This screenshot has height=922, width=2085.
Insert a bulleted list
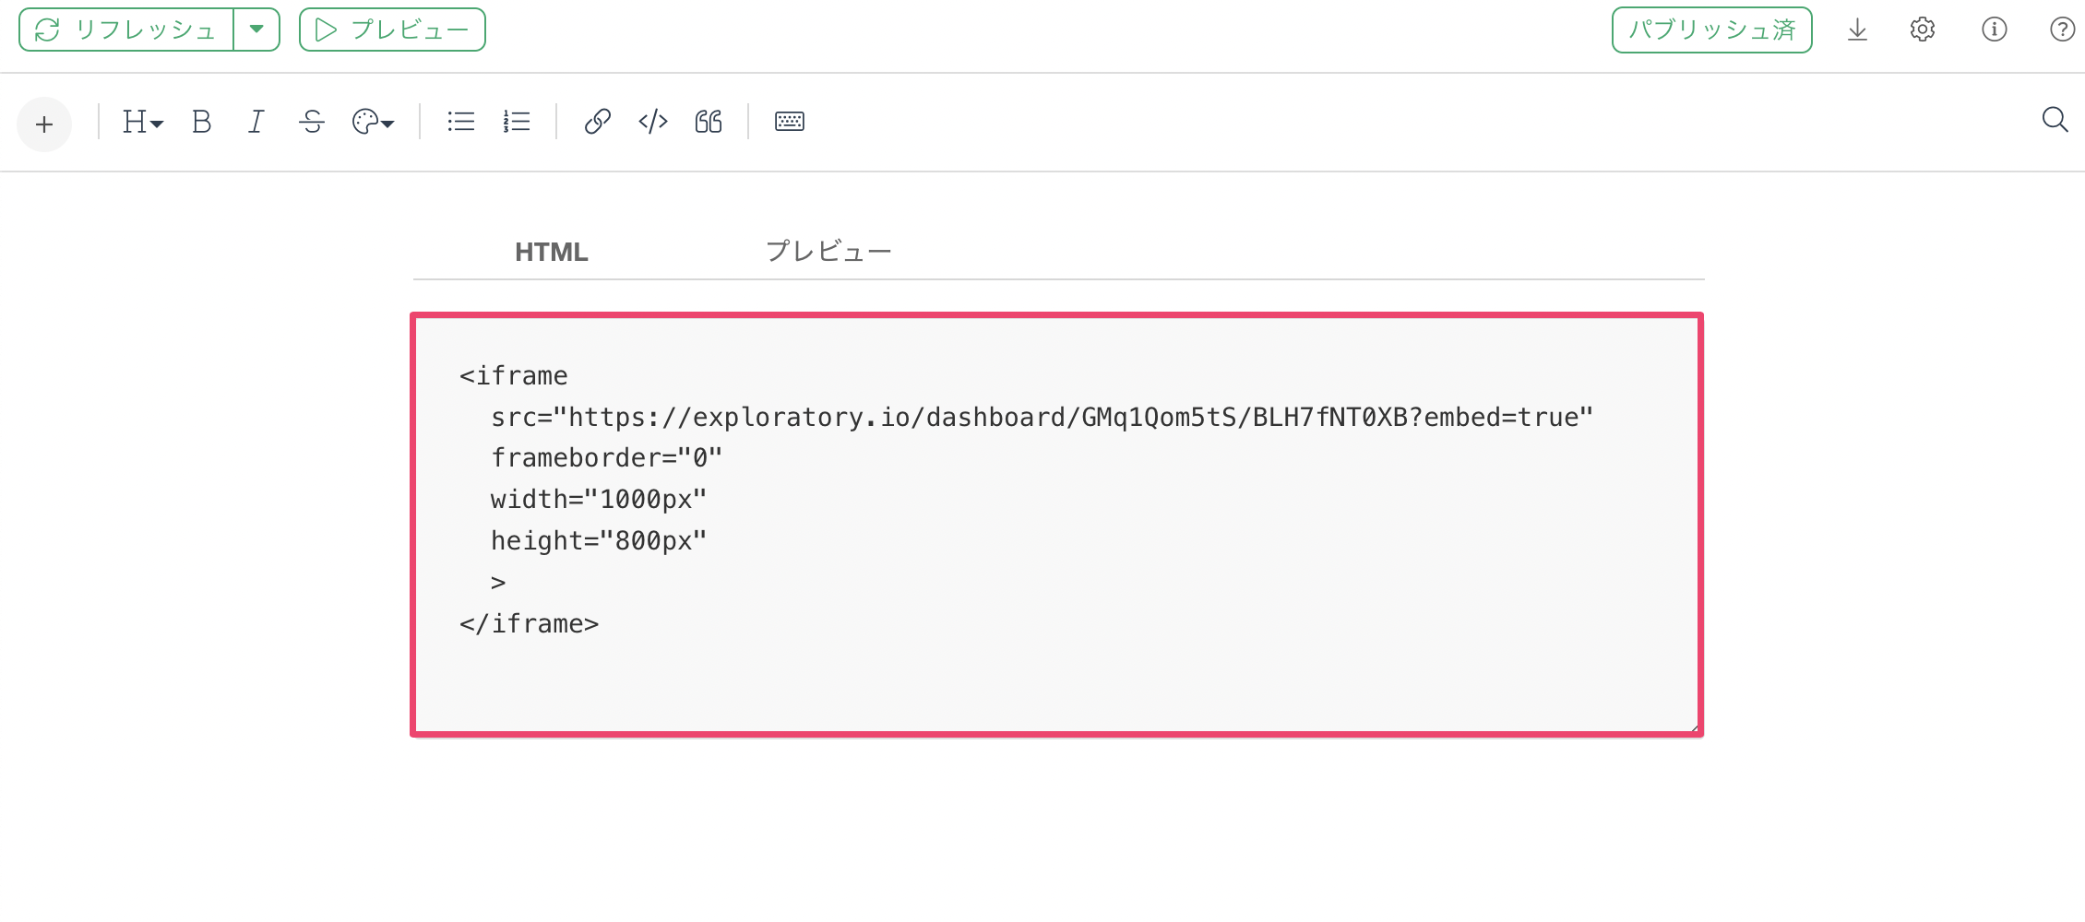(x=461, y=122)
